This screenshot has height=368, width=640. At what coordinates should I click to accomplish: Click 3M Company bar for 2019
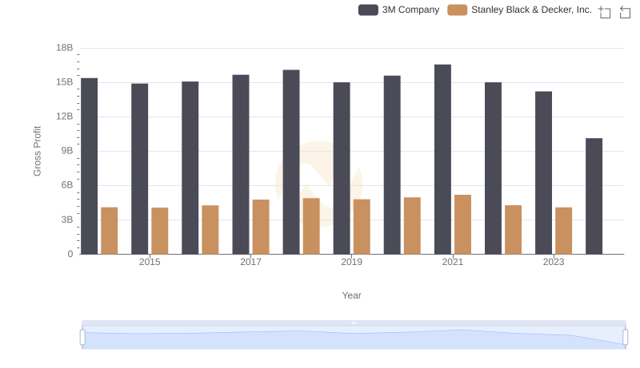click(342, 168)
